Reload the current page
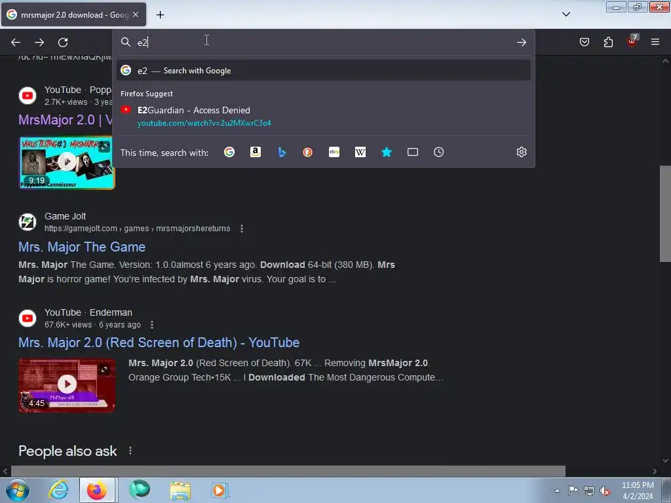The image size is (671, 503). [x=63, y=43]
